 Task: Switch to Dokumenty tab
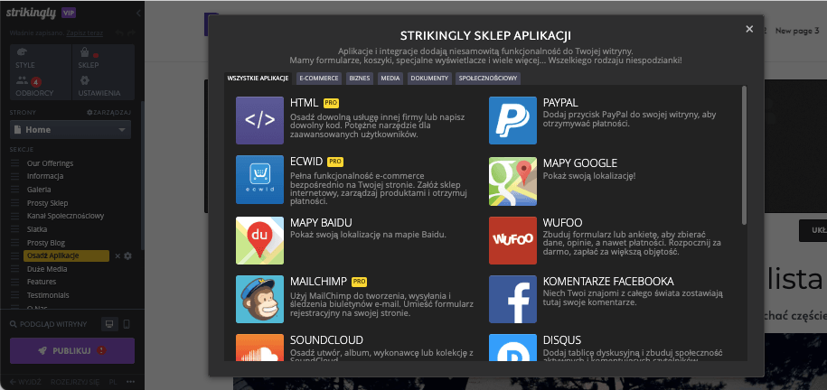pyautogui.click(x=429, y=79)
